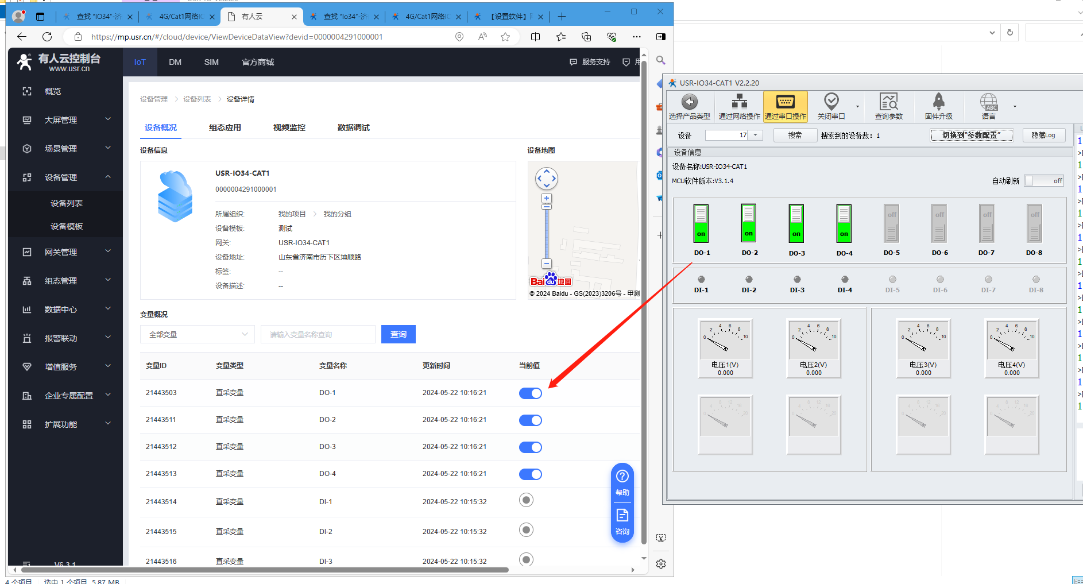Click the variable name search field
1083x584 pixels.
click(x=318, y=334)
